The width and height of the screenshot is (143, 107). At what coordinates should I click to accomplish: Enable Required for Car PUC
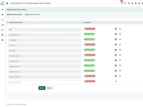(x=90, y=45)
